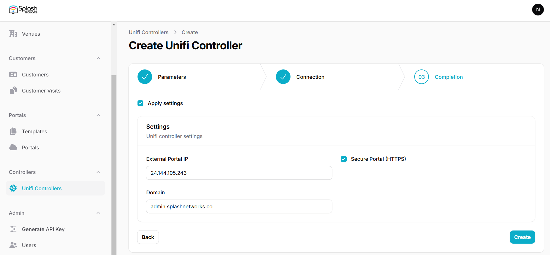Click the Create button
Screen dimensions: 550x255
pos(522,237)
